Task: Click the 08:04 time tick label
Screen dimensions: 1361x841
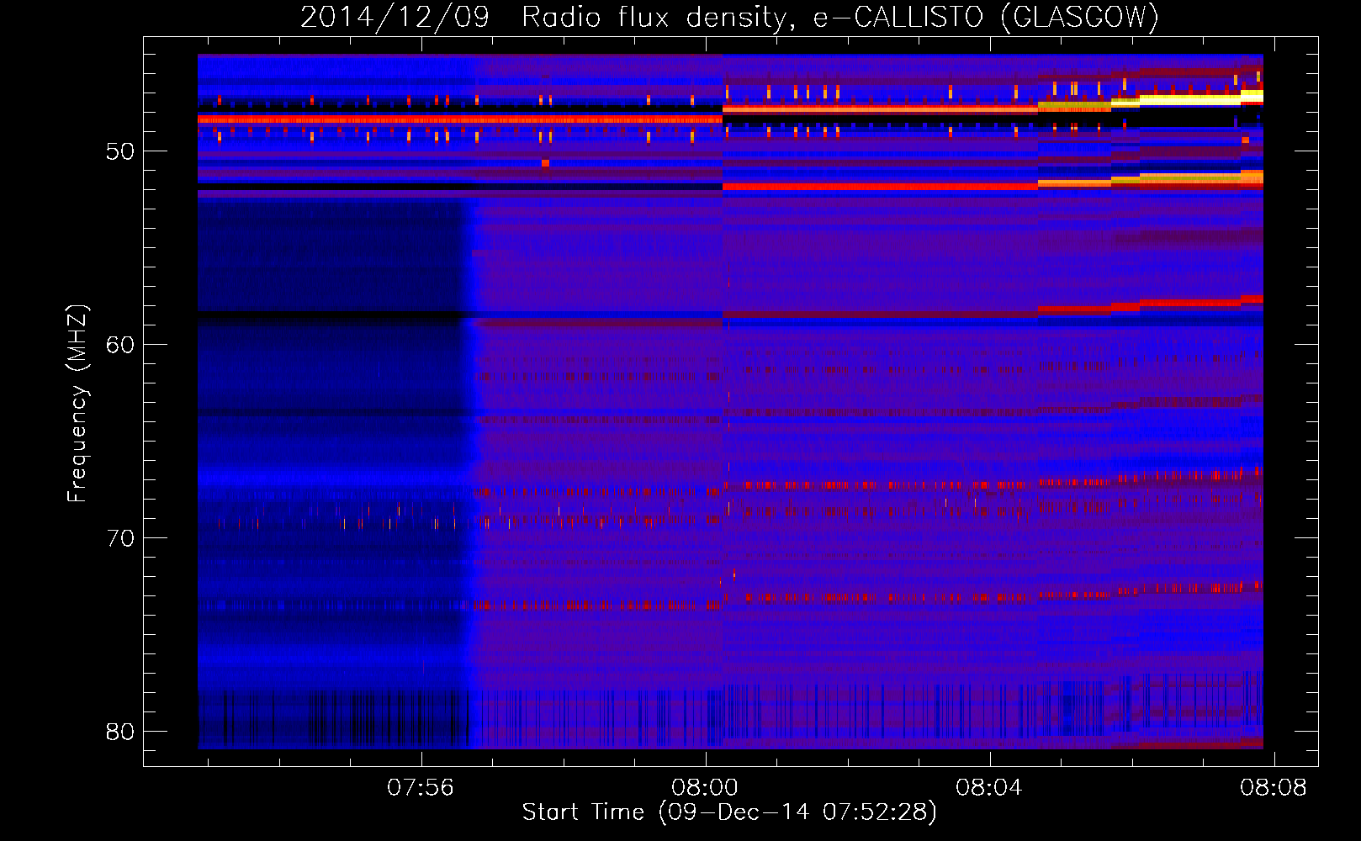Action: (988, 788)
